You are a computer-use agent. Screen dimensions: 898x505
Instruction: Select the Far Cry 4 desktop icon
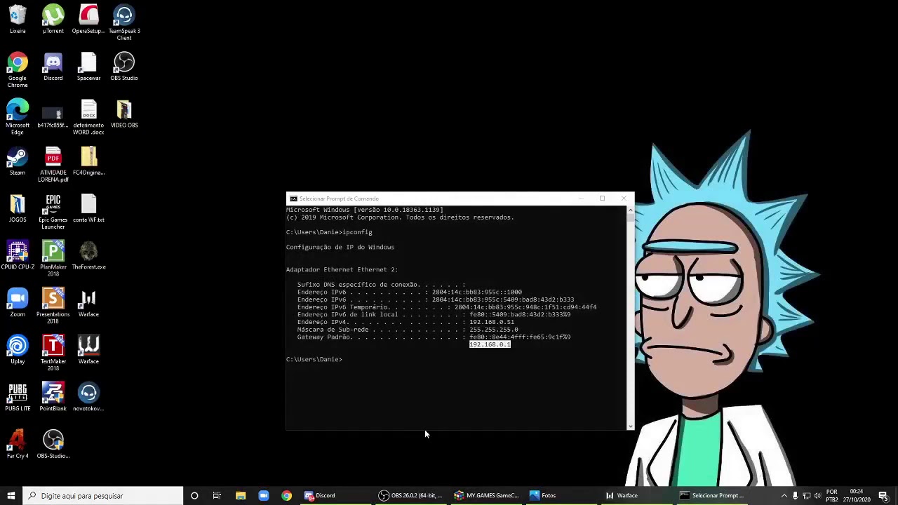point(18,445)
